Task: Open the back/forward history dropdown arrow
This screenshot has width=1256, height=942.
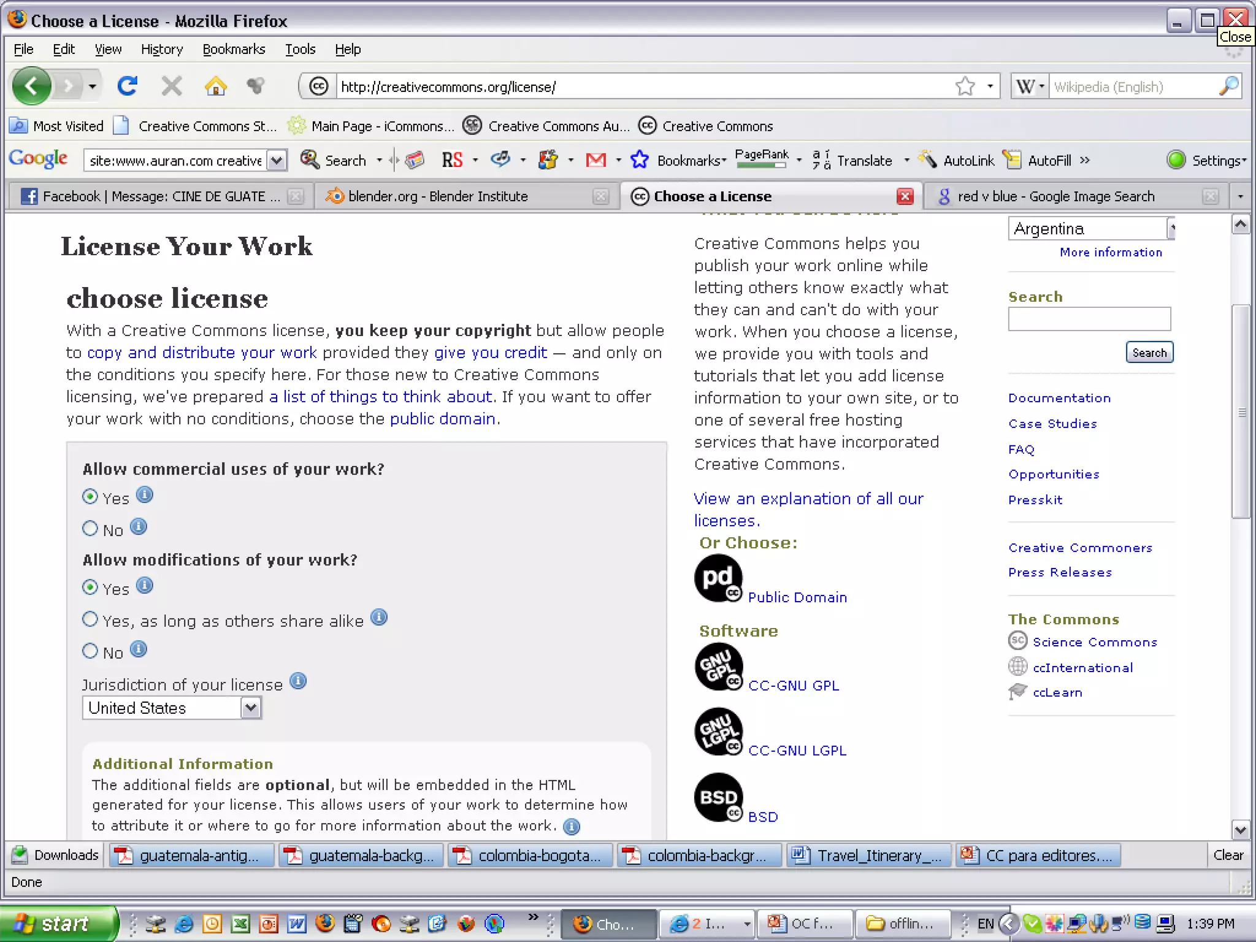Action: click(92, 86)
